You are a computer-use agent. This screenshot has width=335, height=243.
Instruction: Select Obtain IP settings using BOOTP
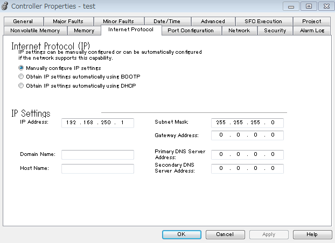click(x=22, y=77)
